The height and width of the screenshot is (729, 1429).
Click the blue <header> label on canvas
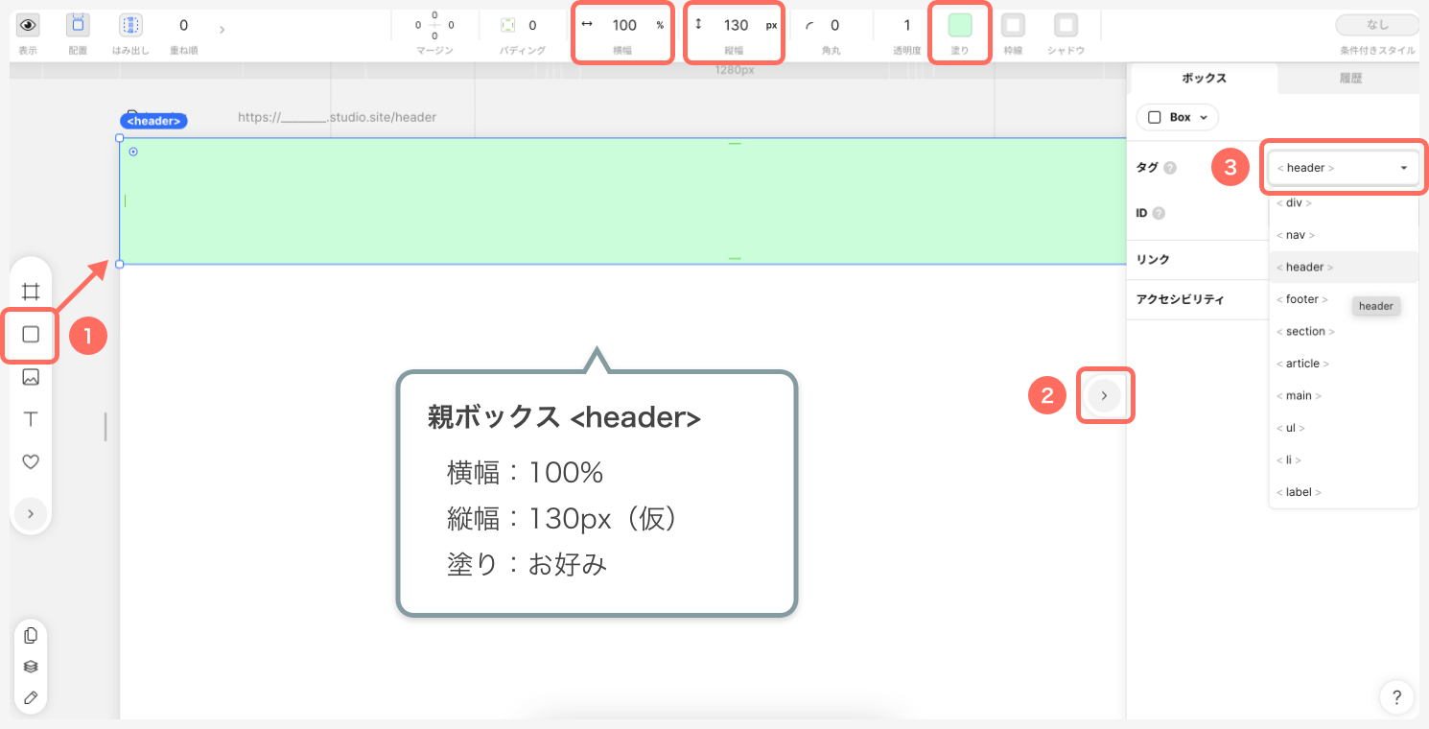pos(153,121)
